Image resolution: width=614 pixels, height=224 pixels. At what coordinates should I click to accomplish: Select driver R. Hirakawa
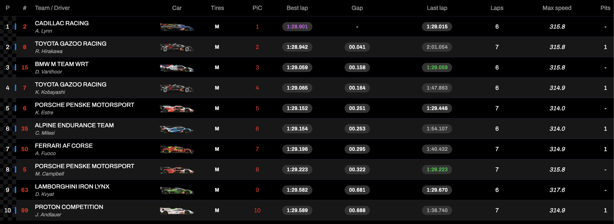coord(49,51)
